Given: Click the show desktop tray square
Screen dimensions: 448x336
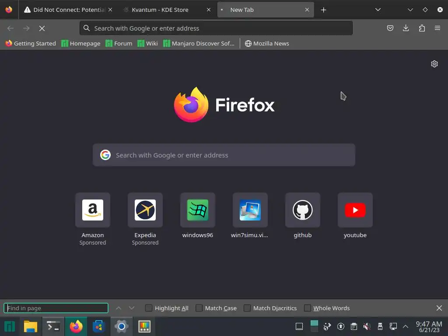Looking at the screenshot, I should coord(299,326).
